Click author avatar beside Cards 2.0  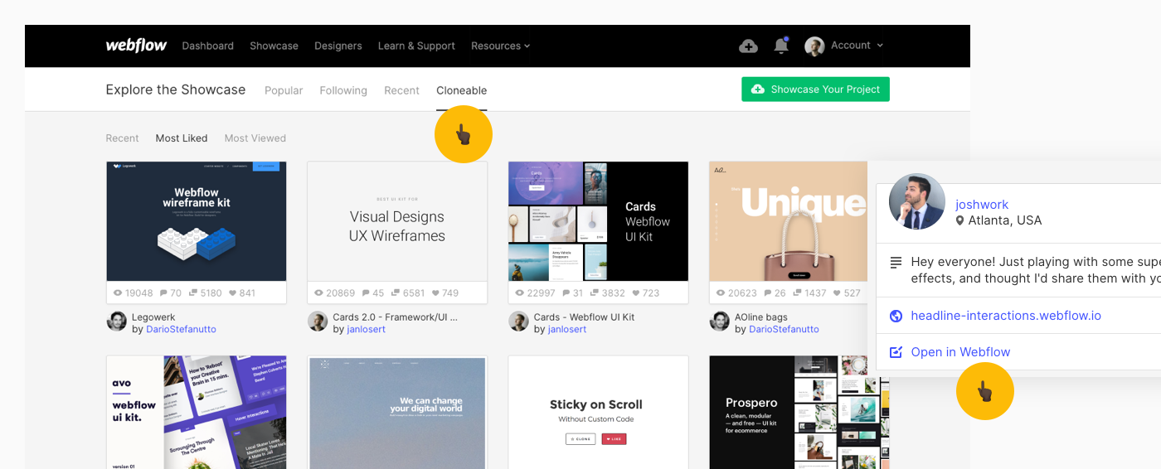click(x=318, y=322)
